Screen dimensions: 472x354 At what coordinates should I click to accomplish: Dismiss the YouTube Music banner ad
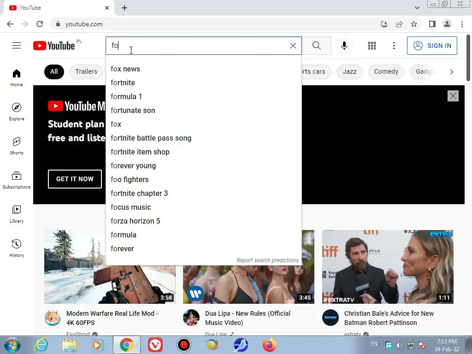453,96
